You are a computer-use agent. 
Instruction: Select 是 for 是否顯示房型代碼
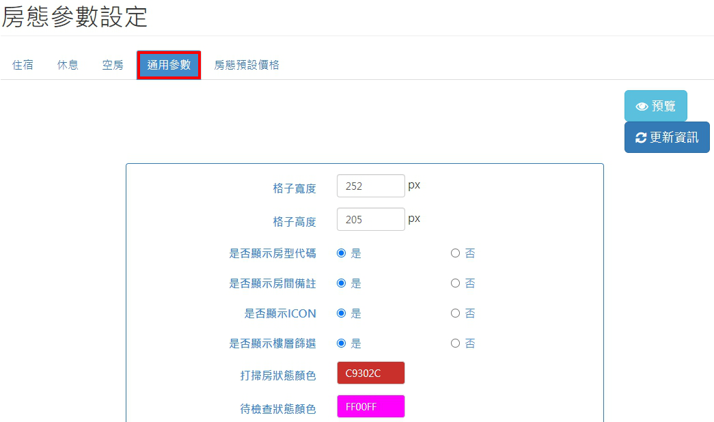tap(342, 253)
